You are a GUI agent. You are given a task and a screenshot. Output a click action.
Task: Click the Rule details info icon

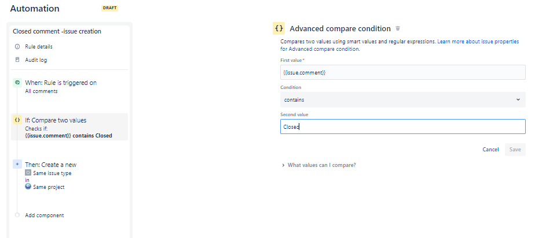[17, 46]
